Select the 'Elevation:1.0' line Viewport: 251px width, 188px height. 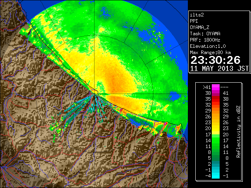(x=208, y=46)
